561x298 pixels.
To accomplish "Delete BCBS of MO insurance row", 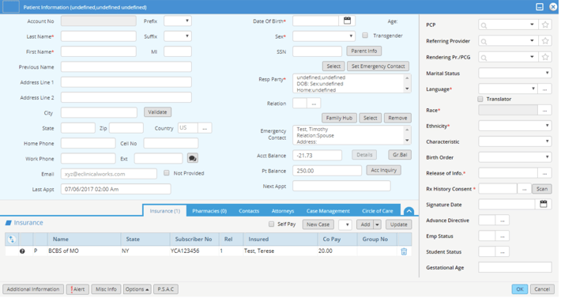I will point(404,251).
